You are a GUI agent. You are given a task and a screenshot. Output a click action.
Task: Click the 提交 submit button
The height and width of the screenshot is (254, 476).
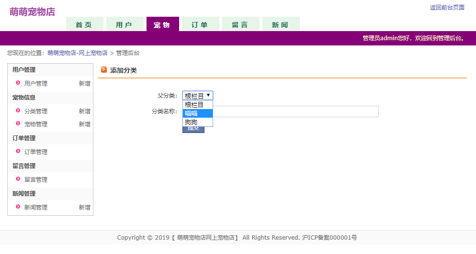tap(193, 130)
